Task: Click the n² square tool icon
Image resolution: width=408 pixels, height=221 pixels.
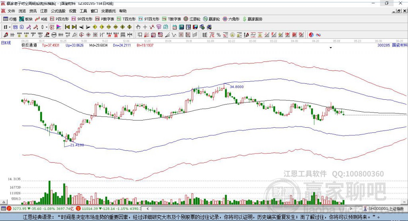Action: pyautogui.click(x=68, y=35)
